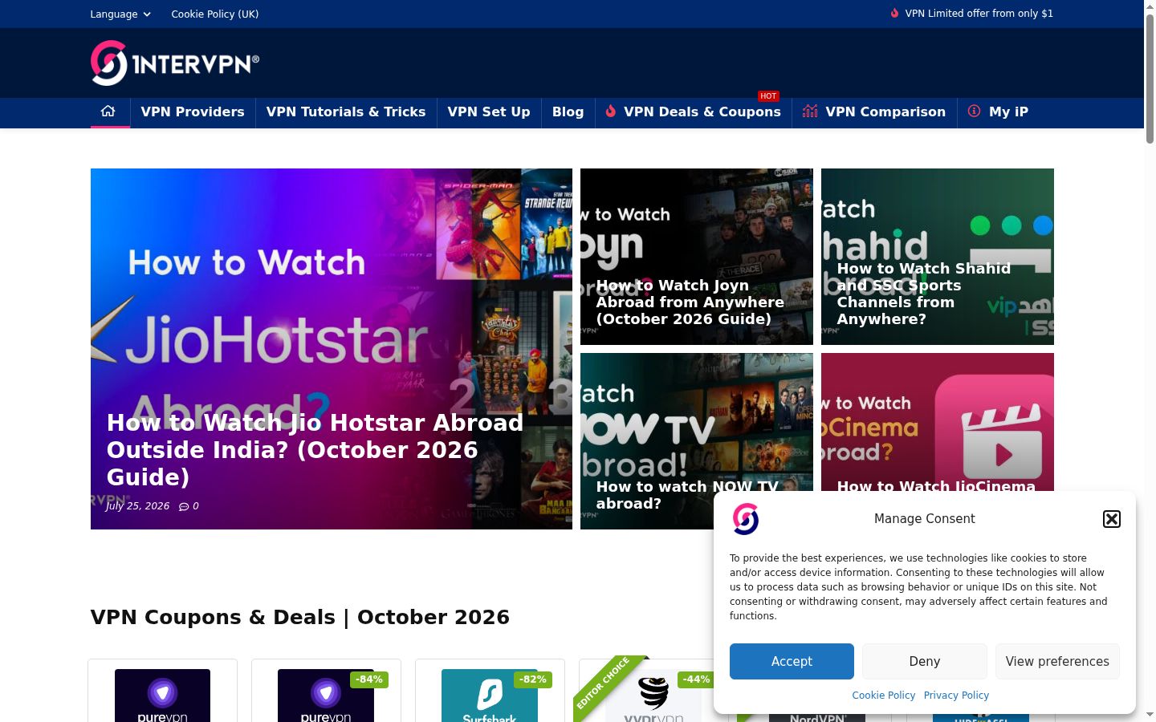Click VPN Limited offer from only $1

[979, 13]
